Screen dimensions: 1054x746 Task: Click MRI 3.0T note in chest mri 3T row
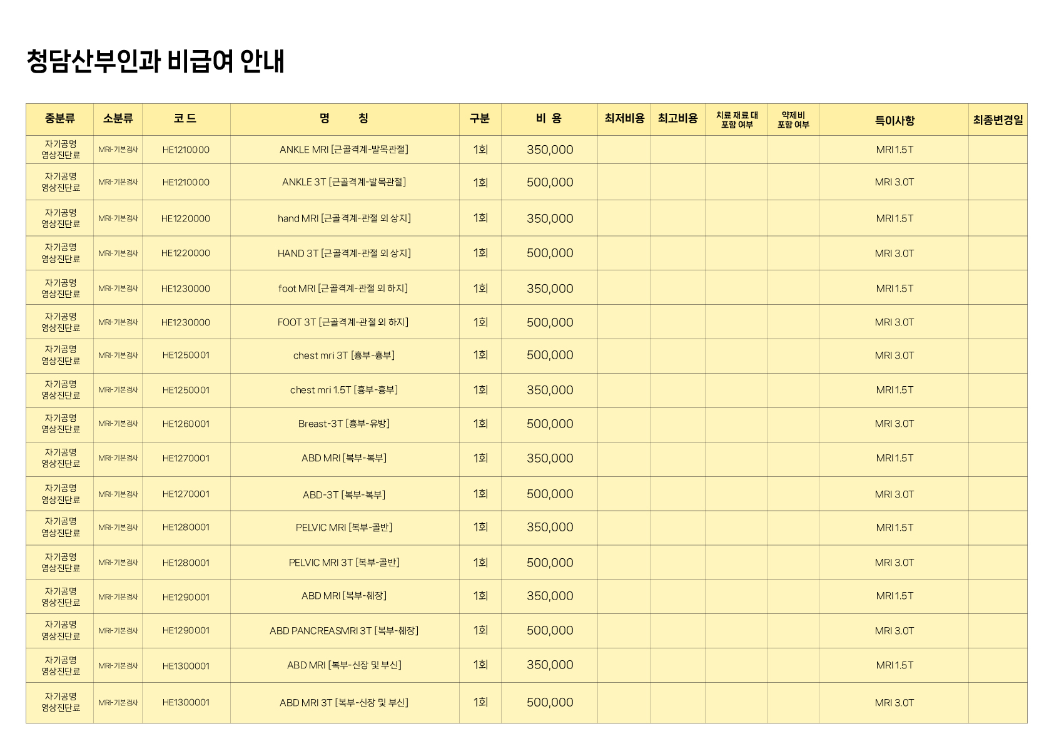894,355
